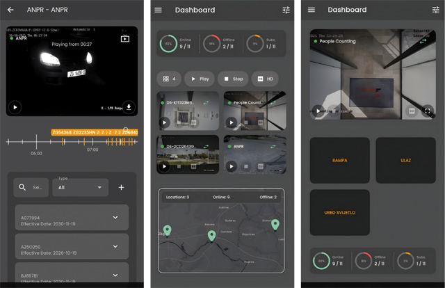Viewport: 445px width, 288px height.
Task: Click the plate search input field
Action: coord(40,187)
